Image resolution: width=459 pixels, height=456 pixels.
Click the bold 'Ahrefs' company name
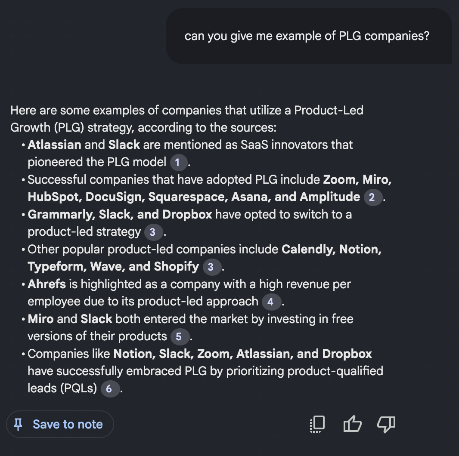coord(47,284)
